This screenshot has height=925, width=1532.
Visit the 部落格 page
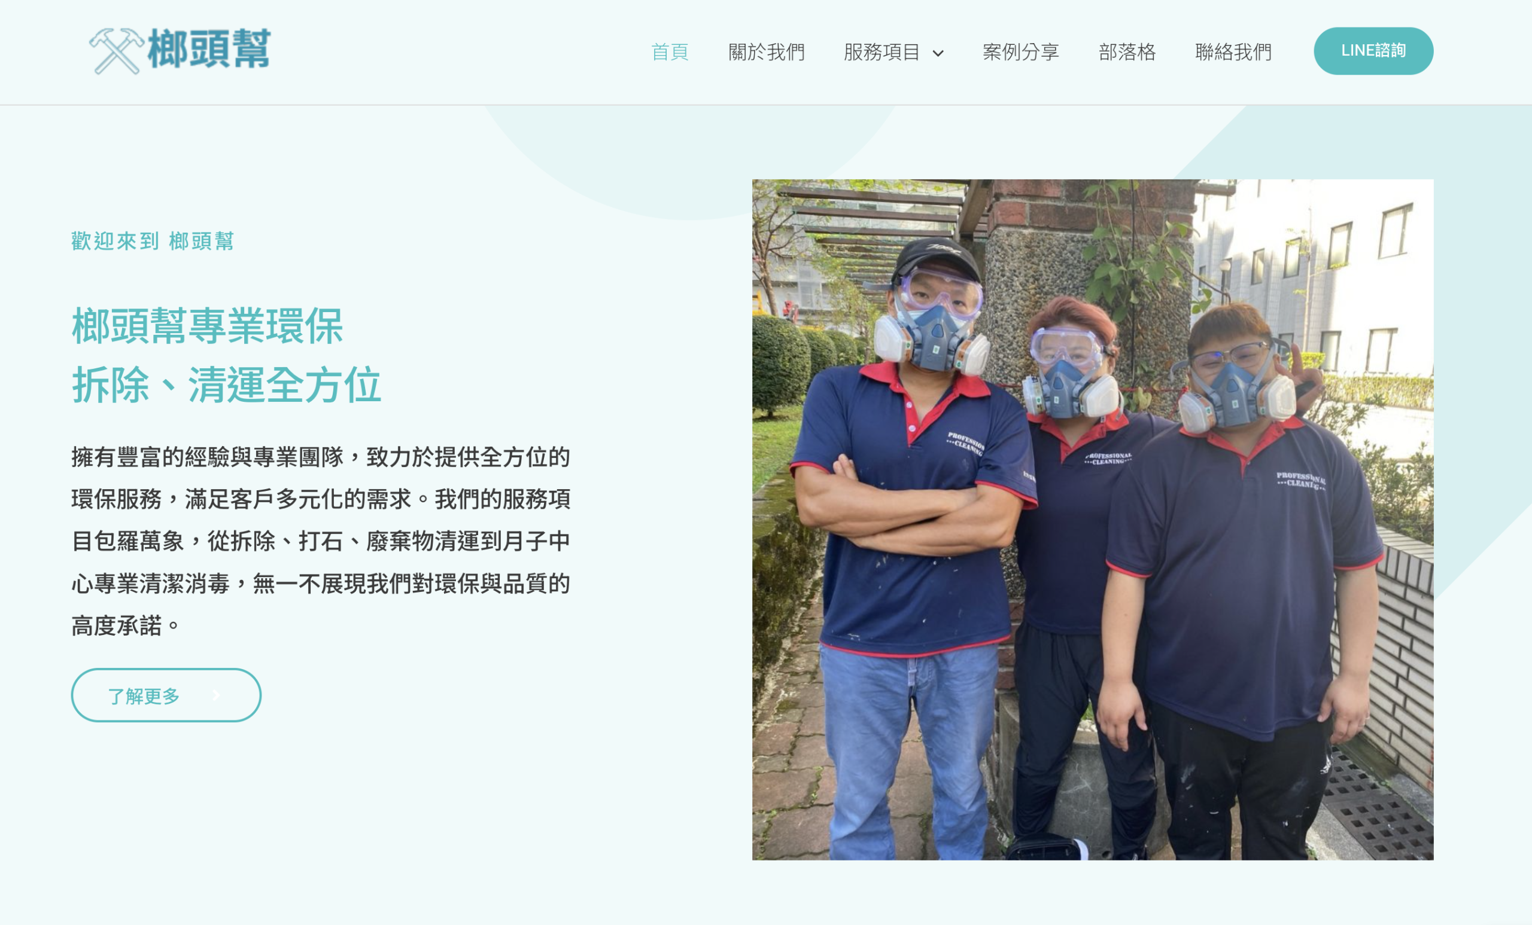(x=1127, y=51)
